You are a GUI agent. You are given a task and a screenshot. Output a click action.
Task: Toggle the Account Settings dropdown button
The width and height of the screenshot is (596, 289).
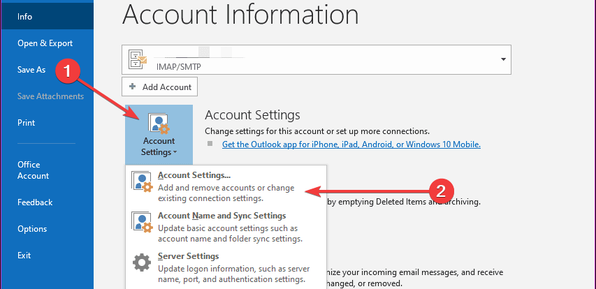[x=159, y=135]
